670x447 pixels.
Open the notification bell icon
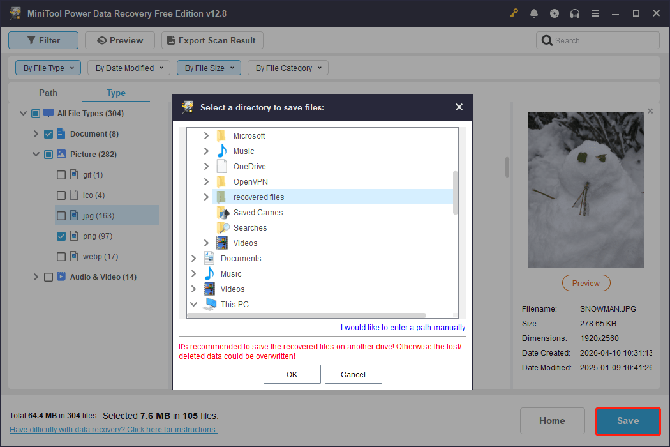pyautogui.click(x=534, y=13)
